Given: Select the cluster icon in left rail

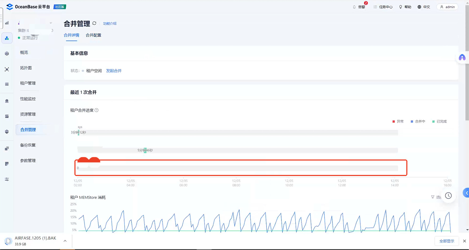Looking at the screenshot, I should [7, 38].
